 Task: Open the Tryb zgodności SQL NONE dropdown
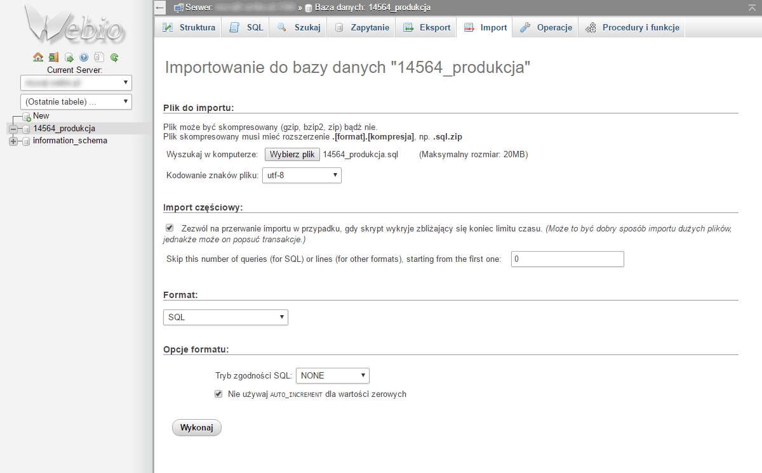(333, 375)
